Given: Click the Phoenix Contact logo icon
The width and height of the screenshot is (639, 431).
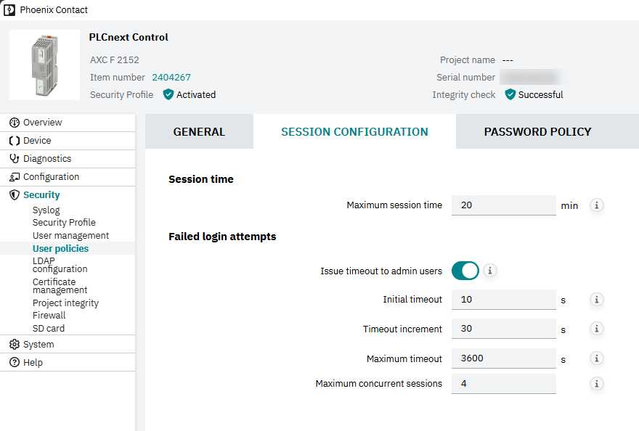Looking at the screenshot, I should [9, 9].
